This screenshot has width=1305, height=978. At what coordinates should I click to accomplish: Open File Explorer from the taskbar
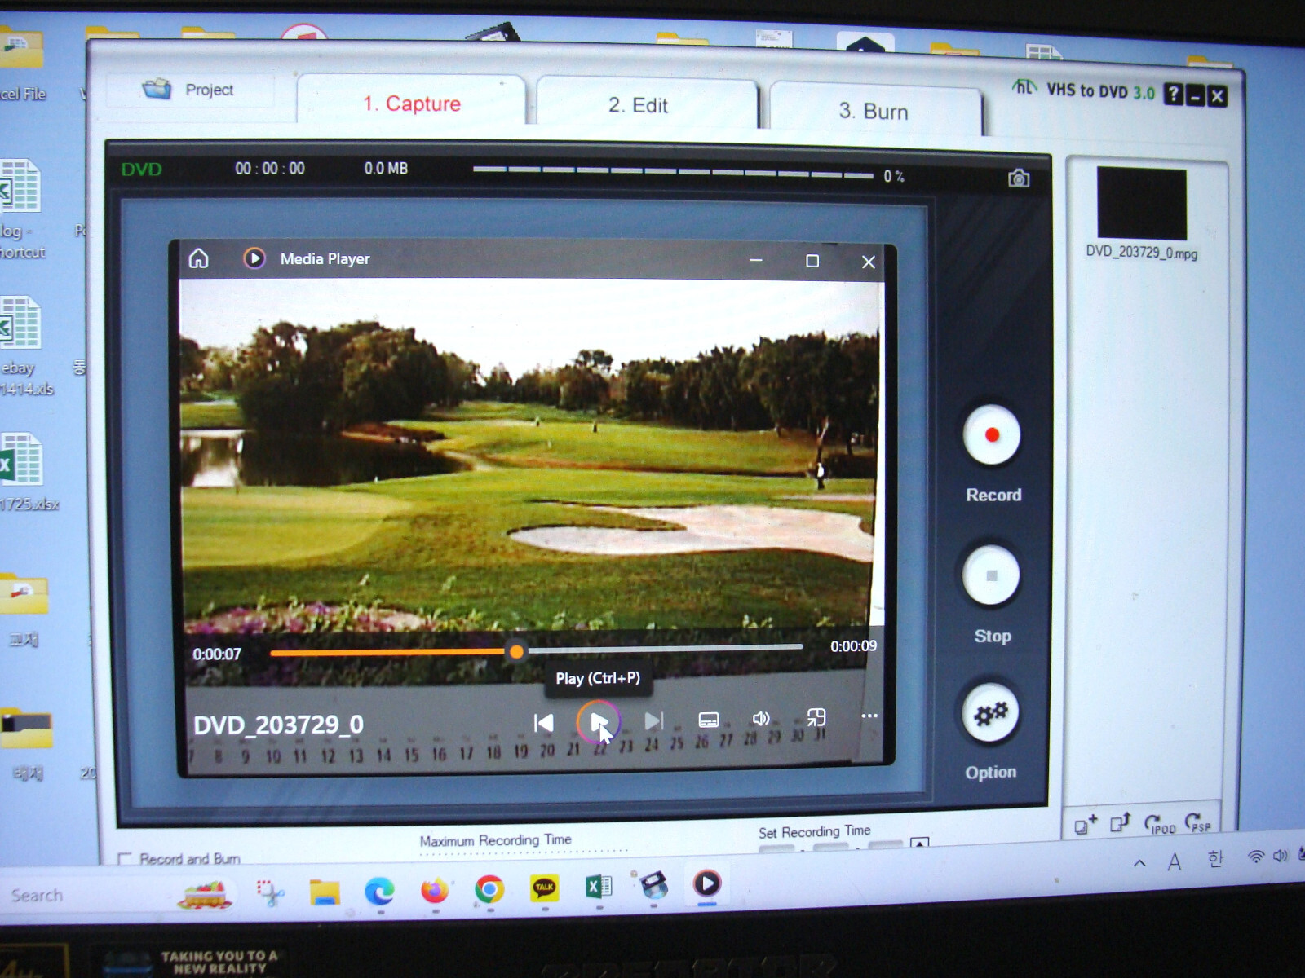325,892
